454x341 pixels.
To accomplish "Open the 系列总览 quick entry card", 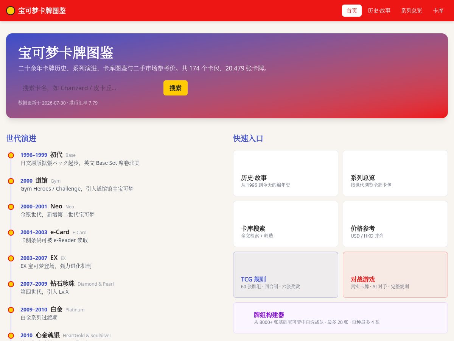I will point(395,173).
